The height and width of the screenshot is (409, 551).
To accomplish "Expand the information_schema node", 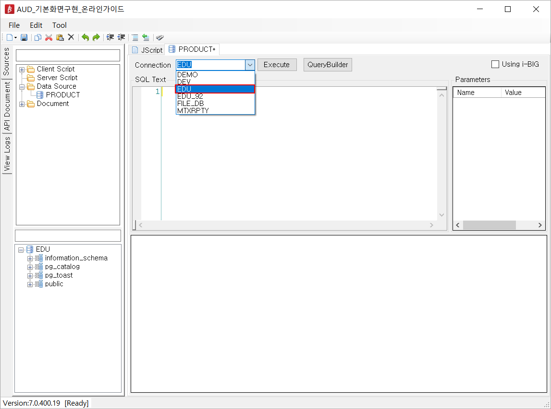I will (x=30, y=258).
